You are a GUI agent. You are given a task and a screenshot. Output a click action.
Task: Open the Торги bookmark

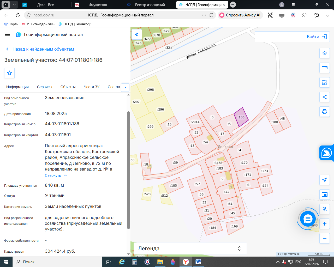coord(11,24)
